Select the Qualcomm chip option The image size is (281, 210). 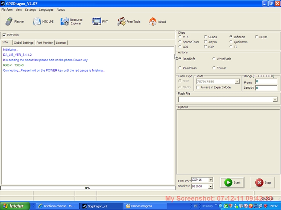(x=231, y=42)
